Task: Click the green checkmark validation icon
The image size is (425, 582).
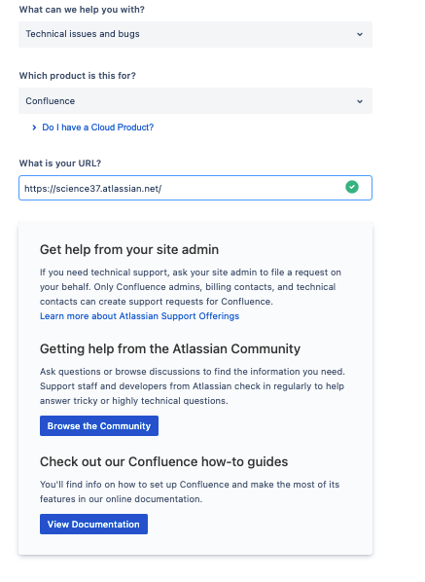Action: [x=352, y=187]
